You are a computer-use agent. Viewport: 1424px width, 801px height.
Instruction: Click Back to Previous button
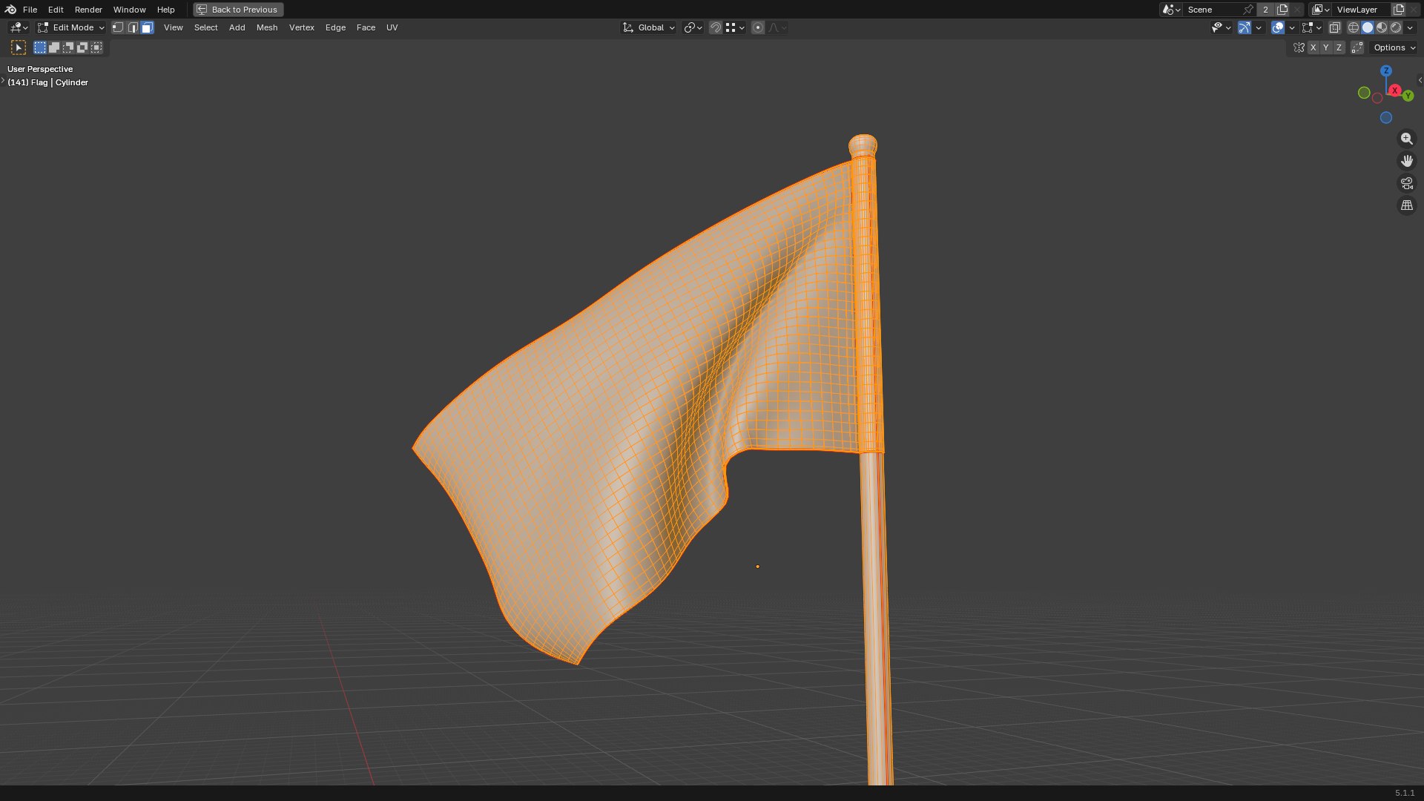coord(238,10)
